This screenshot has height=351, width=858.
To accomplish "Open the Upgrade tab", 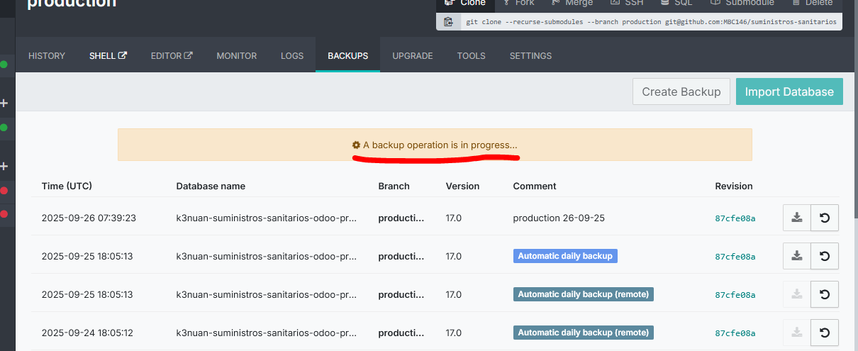I will tap(413, 56).
